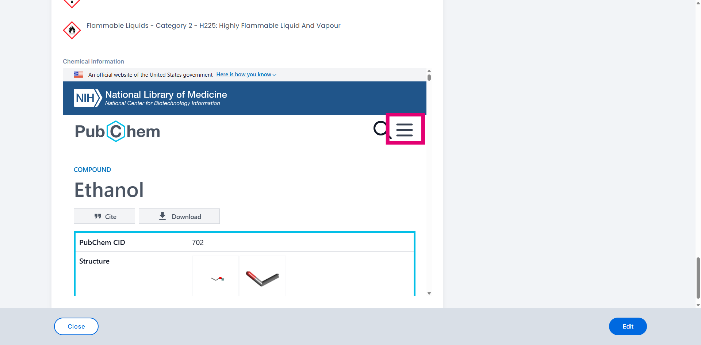Download the Ethanol compound data

click(x=179, y=216)
